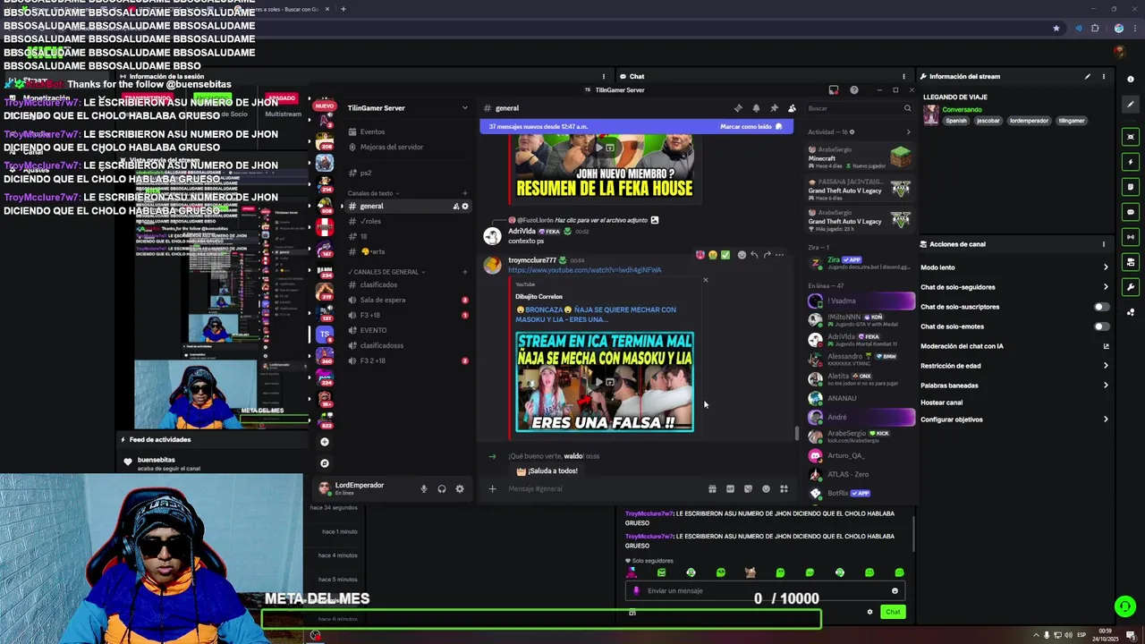Viewport: 1145px width, 644px height.
Task: Expand Palabras baneadas option
Action: tap(1016, 386)
